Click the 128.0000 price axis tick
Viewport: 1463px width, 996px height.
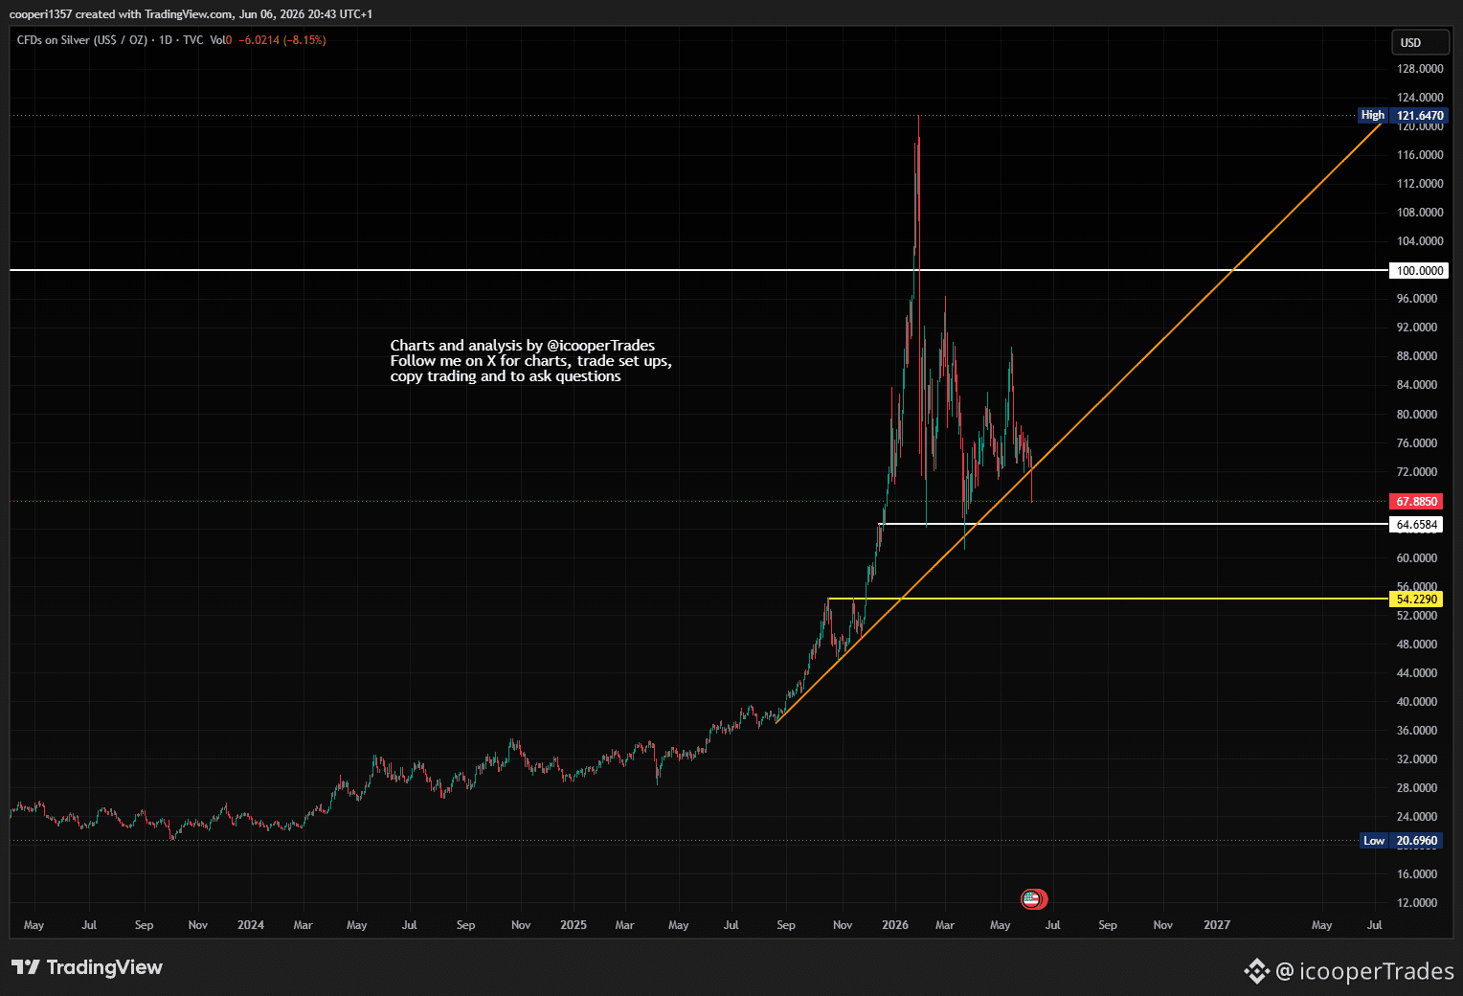pos(1420,69)
